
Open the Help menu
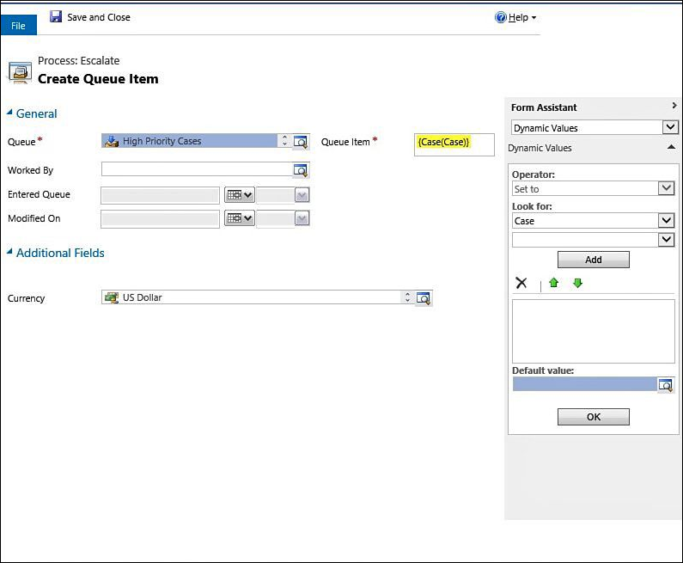tap(521, 17)
